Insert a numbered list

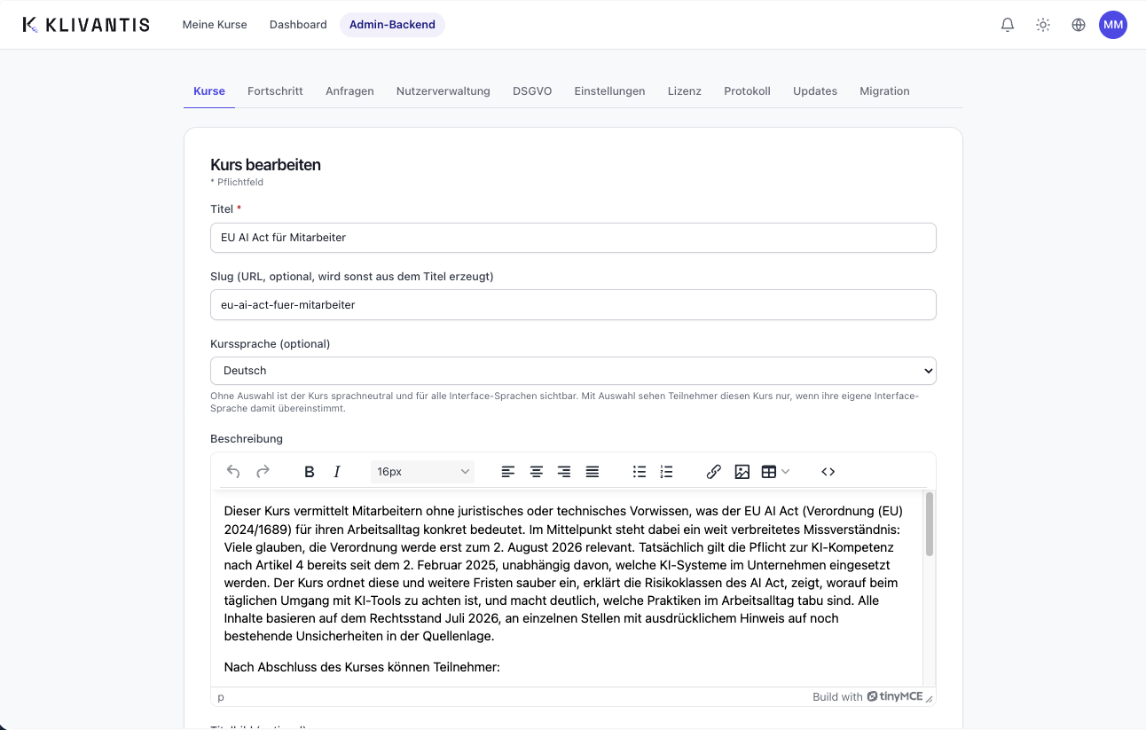point(667,472)
